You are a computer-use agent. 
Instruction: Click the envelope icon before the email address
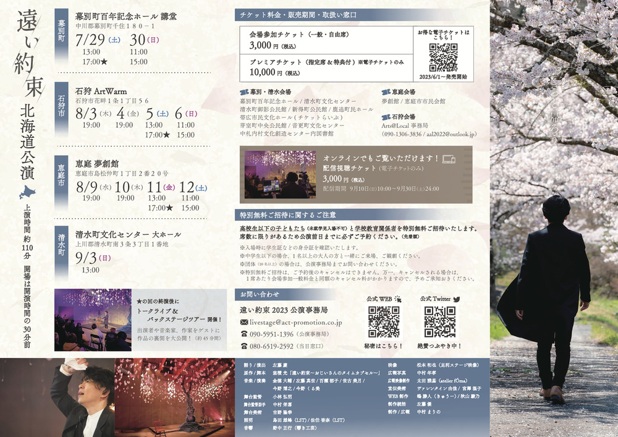point(244,322)
